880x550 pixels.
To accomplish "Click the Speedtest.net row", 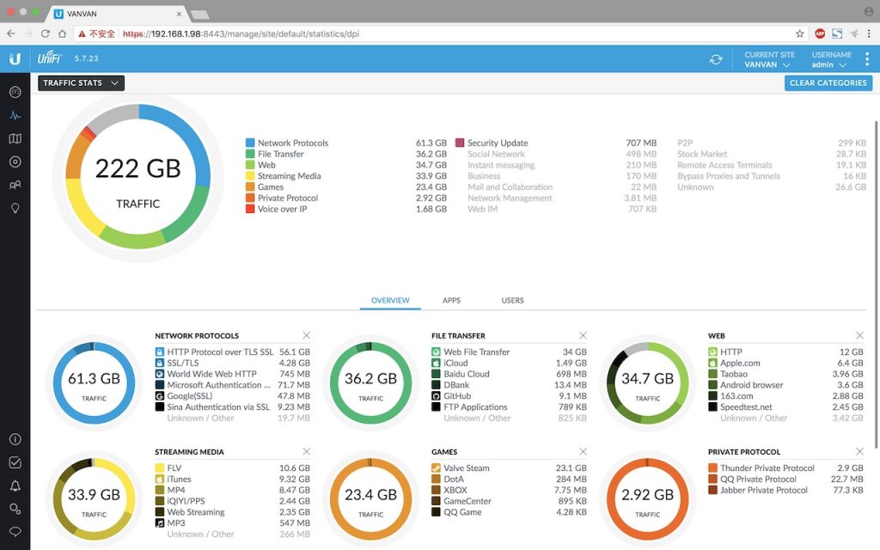I will pos(785,406).
